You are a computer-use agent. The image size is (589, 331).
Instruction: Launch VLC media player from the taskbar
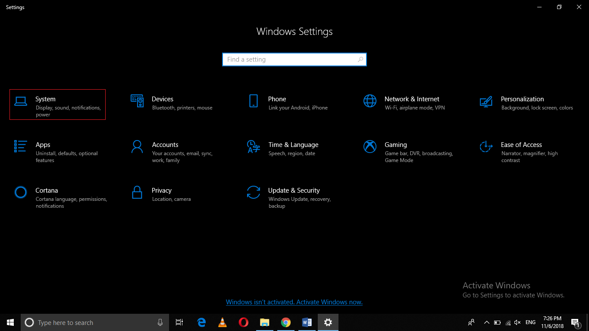click(222, 322)
